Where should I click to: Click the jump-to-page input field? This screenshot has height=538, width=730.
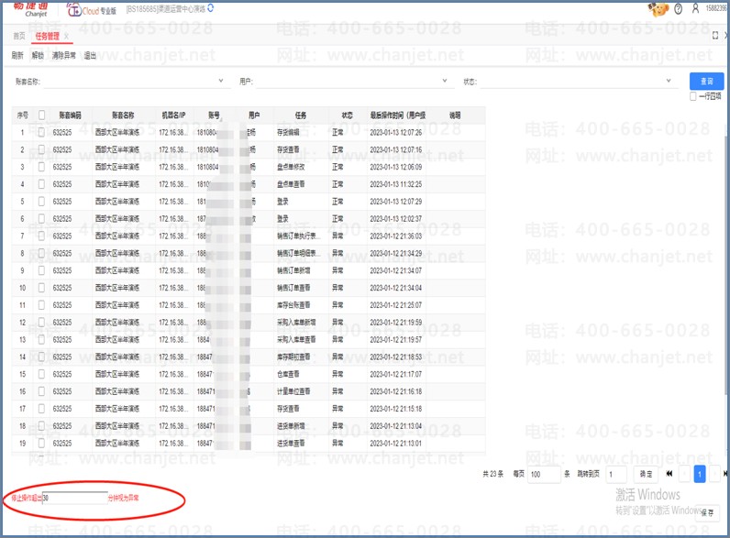click(x=615, y=474)
